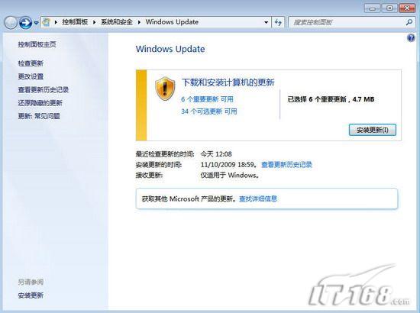Viewport: 420px width, 313px height.
Task: Expand the arrow after 控制面板 breadcrumb
Action: (94, 22)
